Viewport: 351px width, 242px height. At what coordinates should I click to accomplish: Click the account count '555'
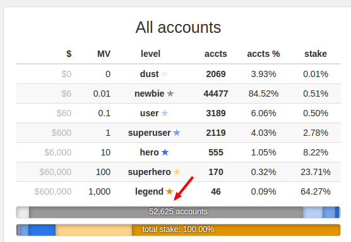click(x=216, y=152)
